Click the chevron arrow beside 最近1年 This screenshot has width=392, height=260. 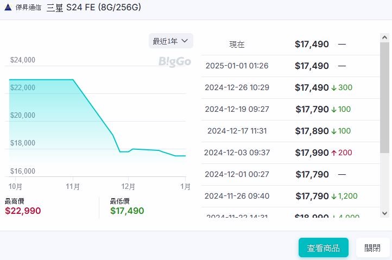tap(185, 41)
